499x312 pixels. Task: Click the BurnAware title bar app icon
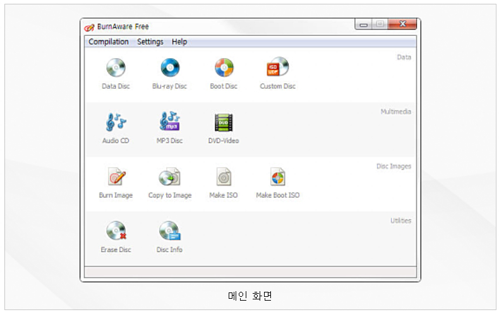[89, 28]
